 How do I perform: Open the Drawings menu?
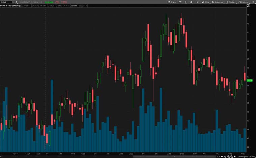[218, 2]
